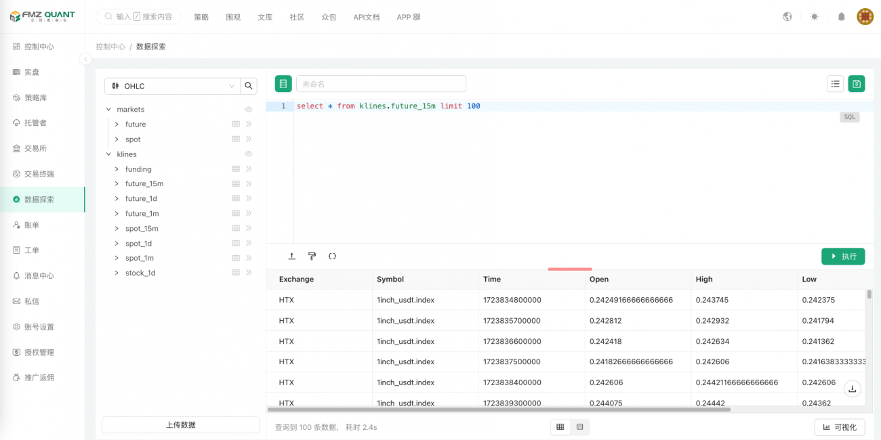Click the format paint roller icon
881x440 pixels.
click(x=312, y=257)
